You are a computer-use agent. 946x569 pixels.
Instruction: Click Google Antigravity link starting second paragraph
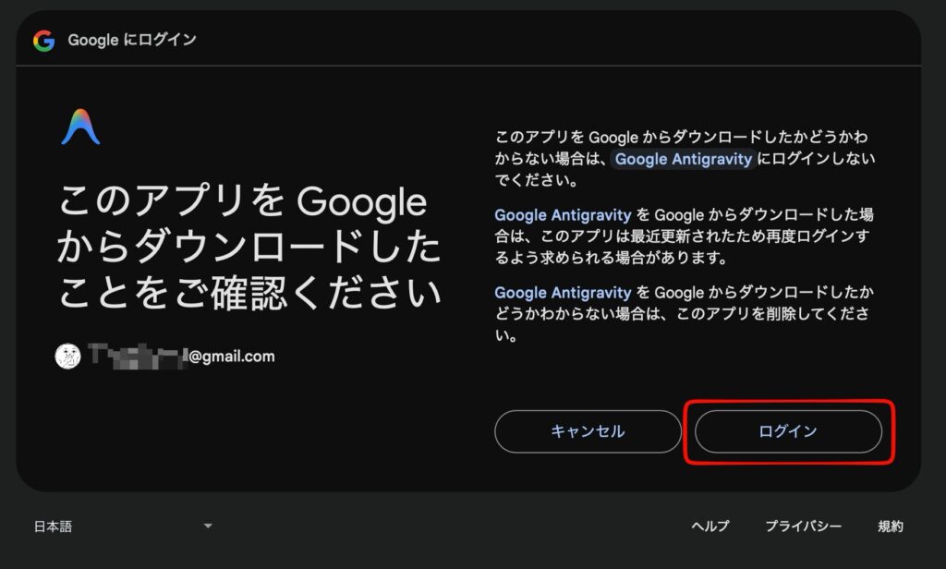click(563, 214)
